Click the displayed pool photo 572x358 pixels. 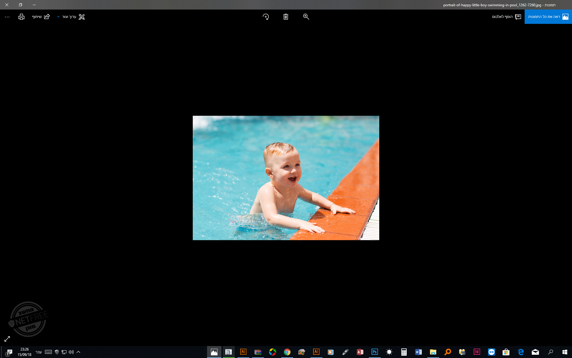[x=286, y=178]
